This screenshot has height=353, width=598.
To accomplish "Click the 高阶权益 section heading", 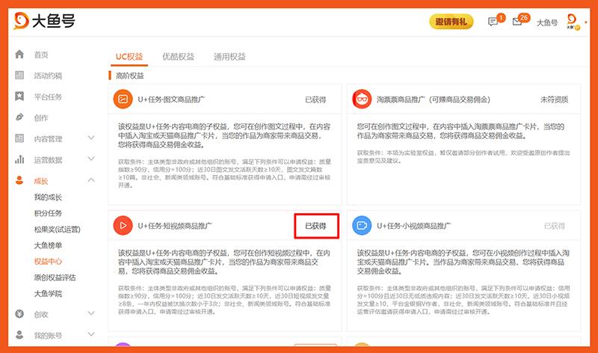I will [x=129, y=76].
